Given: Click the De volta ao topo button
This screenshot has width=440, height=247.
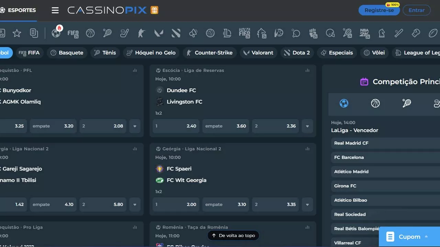Looking at the screenshot, I should pos(233,236).
